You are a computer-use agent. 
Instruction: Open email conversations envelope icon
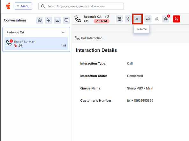point(57,20)
